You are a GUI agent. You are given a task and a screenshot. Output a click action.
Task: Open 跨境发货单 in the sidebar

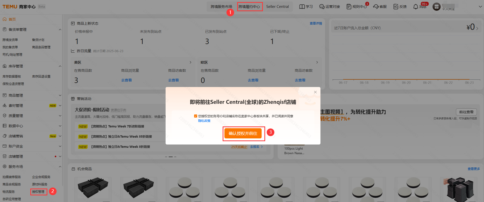[10, 40]
